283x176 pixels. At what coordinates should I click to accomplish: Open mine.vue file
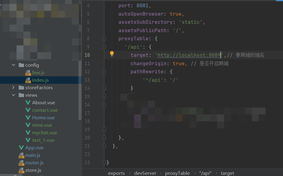pyautogui.click(x=42, y=125)
